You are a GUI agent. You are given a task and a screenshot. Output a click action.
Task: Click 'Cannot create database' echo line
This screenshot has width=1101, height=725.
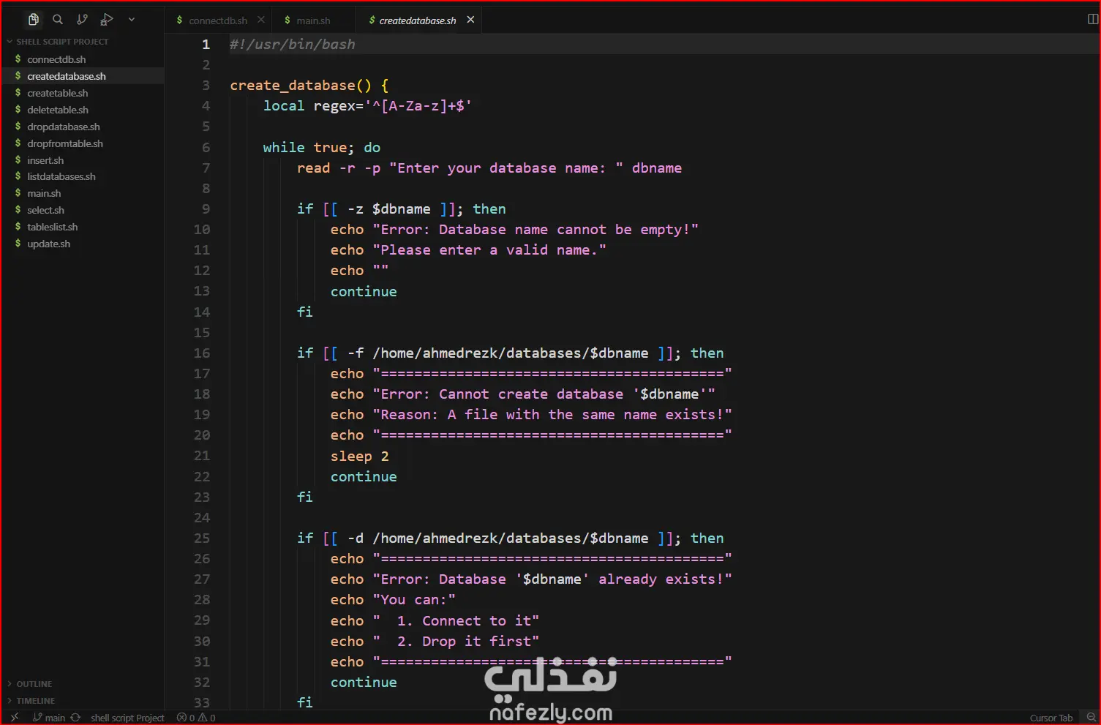(x=523, y=394)
